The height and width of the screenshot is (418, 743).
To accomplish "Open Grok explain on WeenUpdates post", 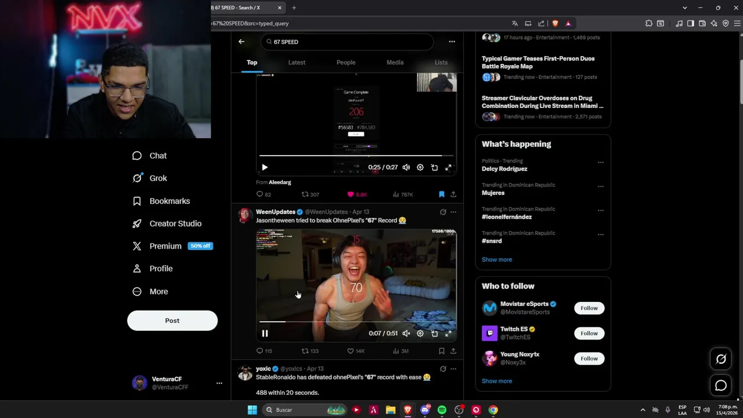I will (443, 212).
